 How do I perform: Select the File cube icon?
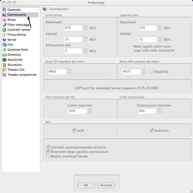(x=4, y=45)
